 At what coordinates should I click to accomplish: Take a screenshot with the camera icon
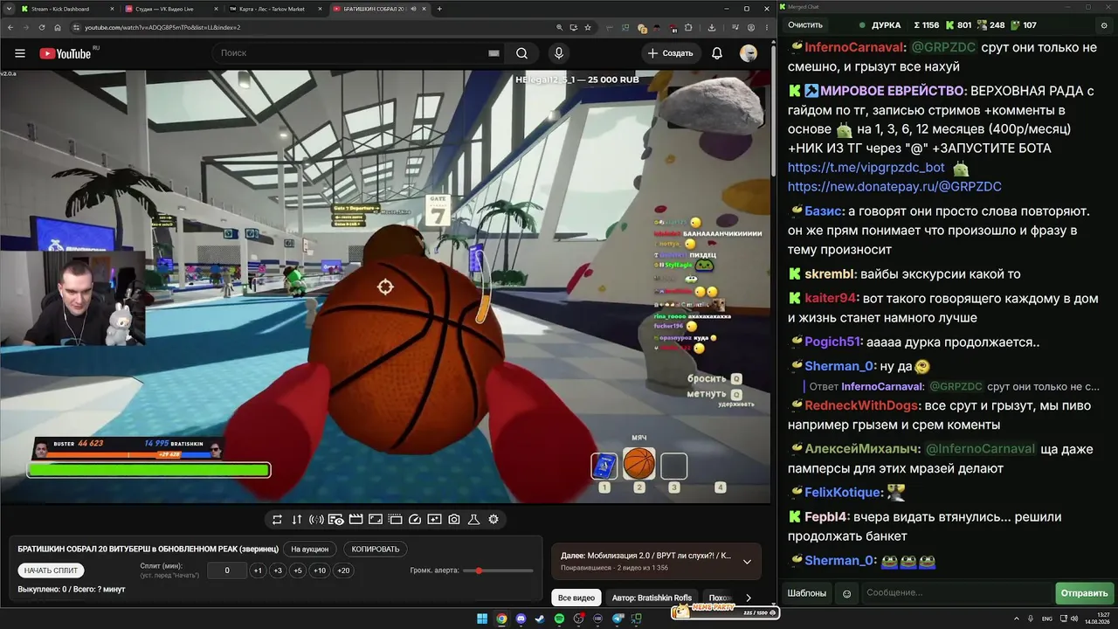coord(454,519)
